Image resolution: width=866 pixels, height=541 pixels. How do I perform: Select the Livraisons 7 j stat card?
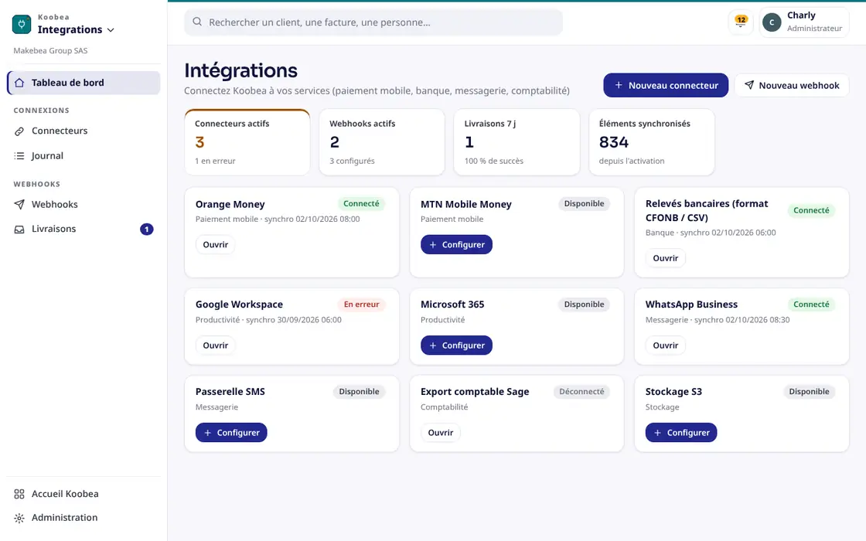click(517, 142)
